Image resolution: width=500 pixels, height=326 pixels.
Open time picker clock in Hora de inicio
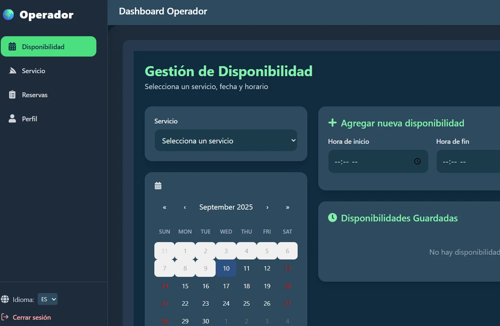click(x=417, y=161)
